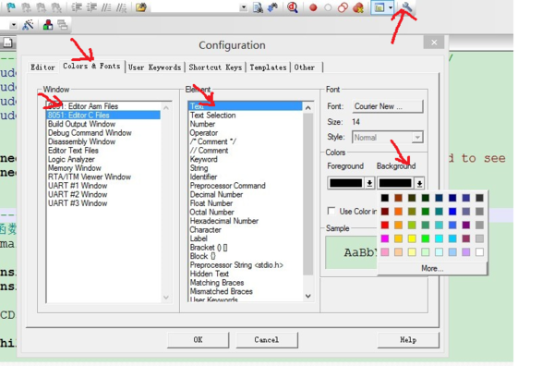Viewport: 554px width, 366px height.
Task: Open the Foreground color dropdown arrow
Action: pyautogui.click(x=369, y=183)
